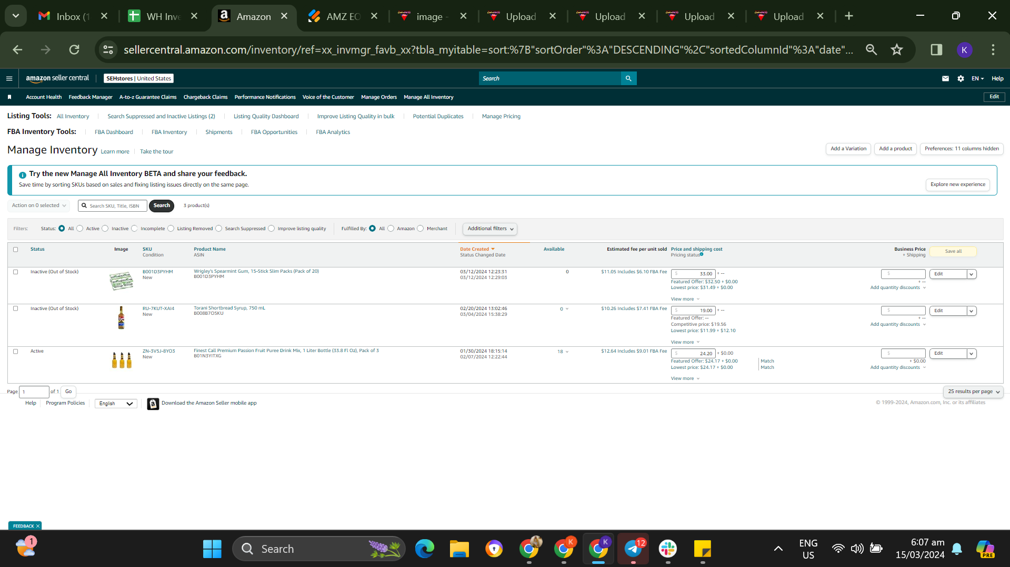Change the 25 results per page dropdown
The image size is (1010, 567).
point(973,391)
